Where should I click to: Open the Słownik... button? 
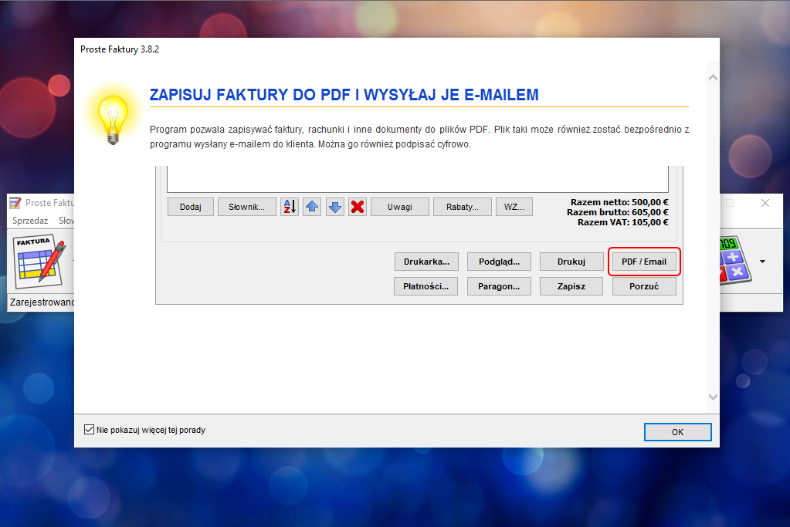pyautogui.click(x=247, y=207)
